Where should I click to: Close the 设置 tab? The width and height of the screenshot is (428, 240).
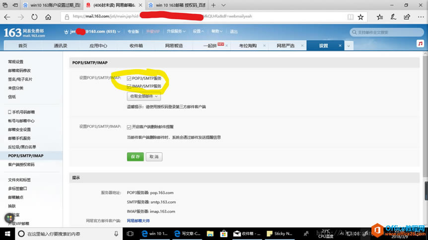coord(340,46)
